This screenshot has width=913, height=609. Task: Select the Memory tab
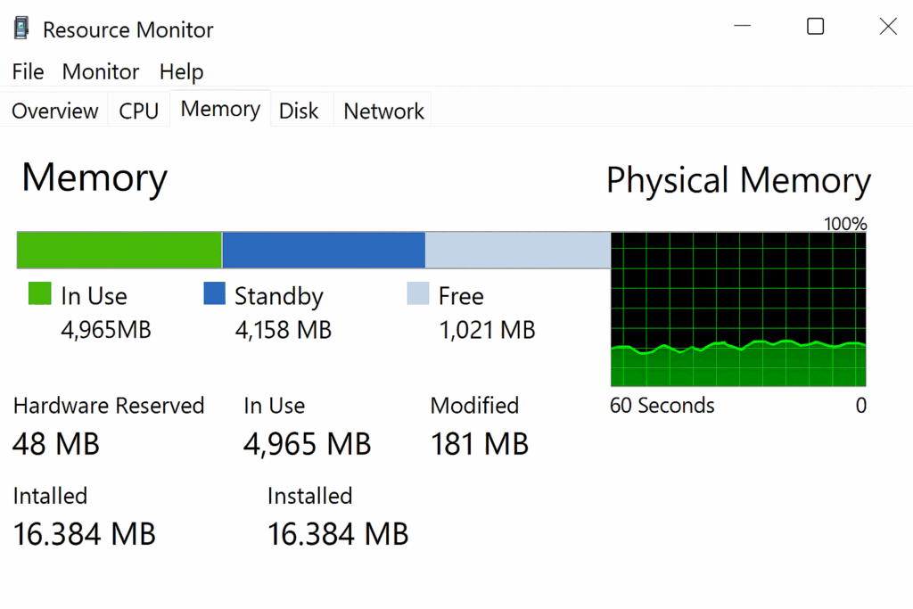tap(220, 109)
